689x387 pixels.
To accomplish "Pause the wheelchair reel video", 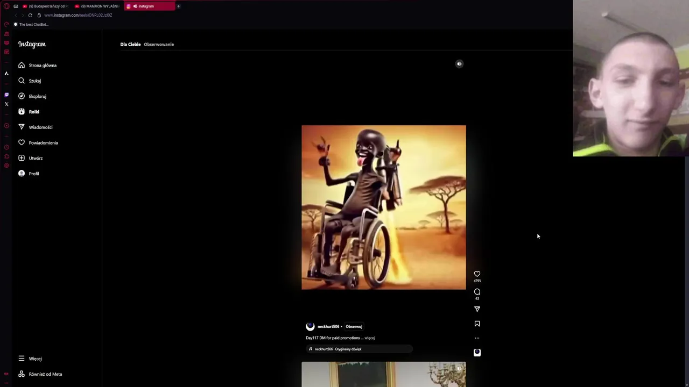I will [384, 207].
